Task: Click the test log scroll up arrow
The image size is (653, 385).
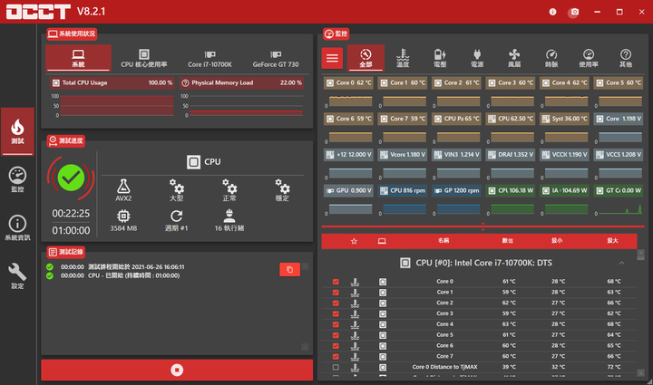Action: 306,266
